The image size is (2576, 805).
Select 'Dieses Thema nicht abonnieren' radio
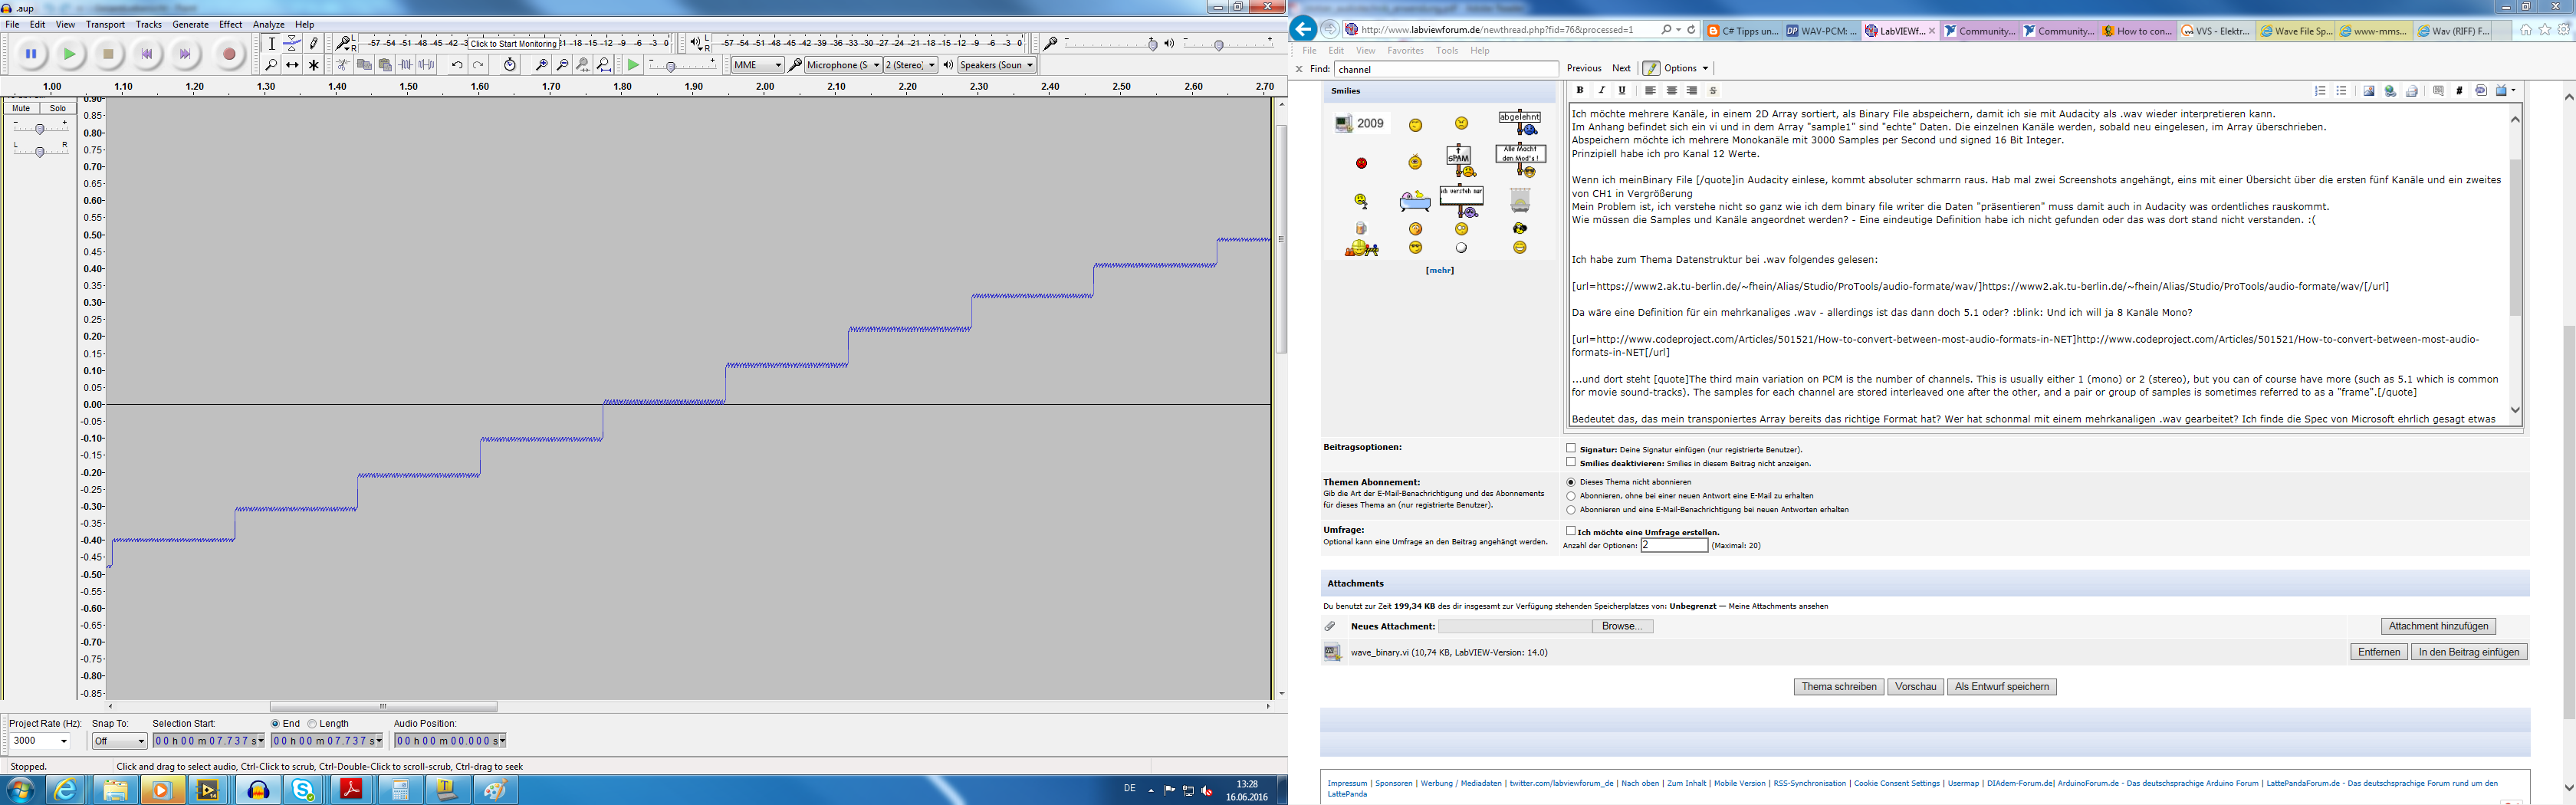(x=1571, y=482)
